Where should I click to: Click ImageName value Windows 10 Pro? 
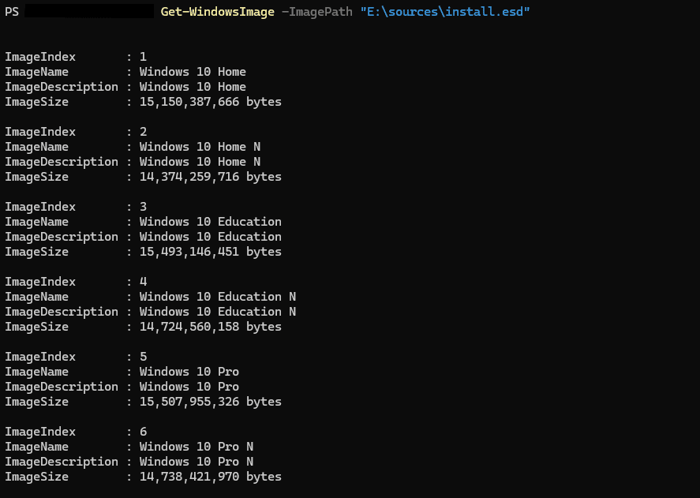click(x=189, y=372)
